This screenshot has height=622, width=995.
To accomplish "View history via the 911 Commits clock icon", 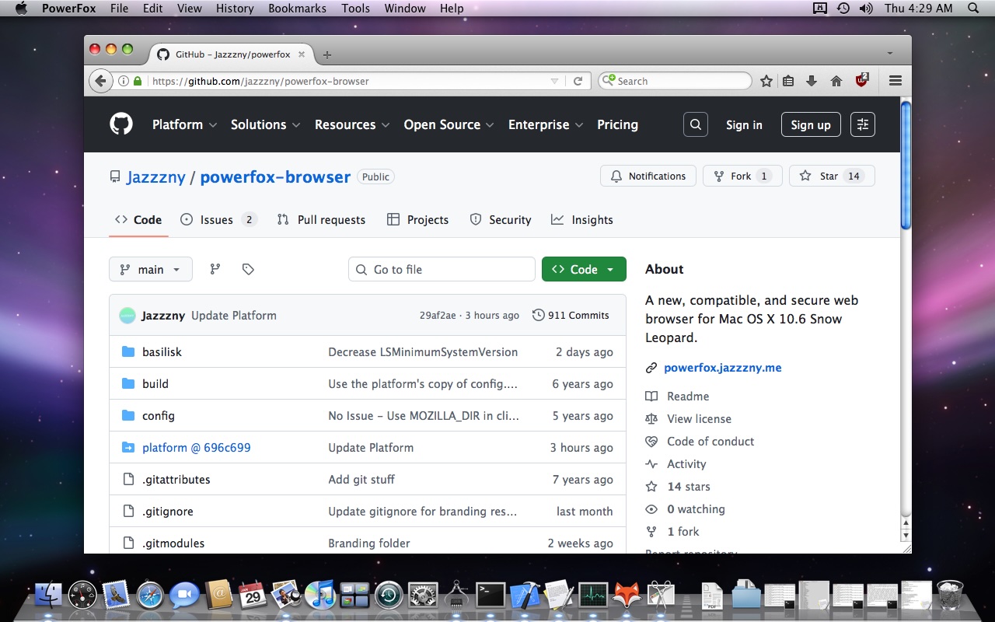I will pyautogui.click(x=538, y=315).
